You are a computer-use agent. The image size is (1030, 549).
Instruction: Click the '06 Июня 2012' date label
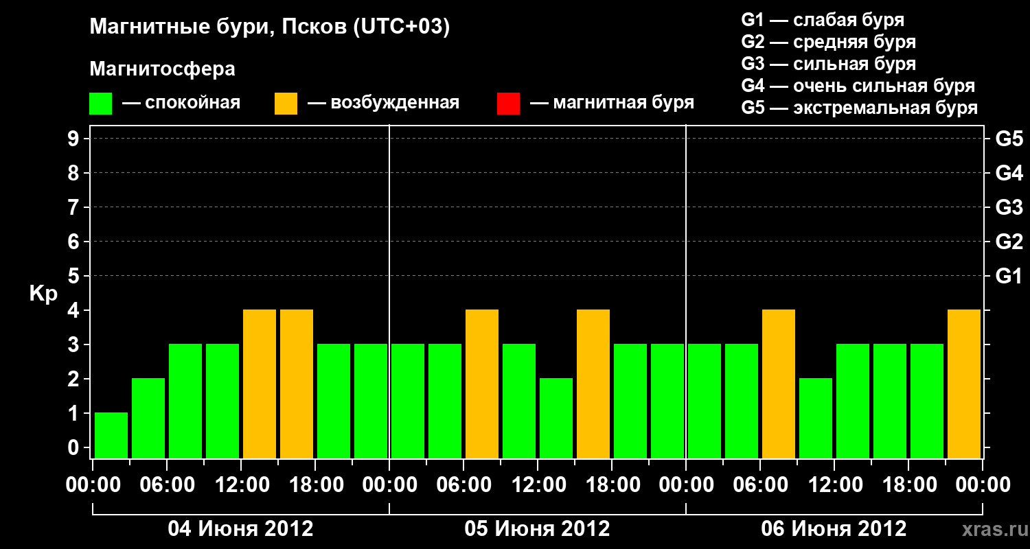click(x=834, y=529)
